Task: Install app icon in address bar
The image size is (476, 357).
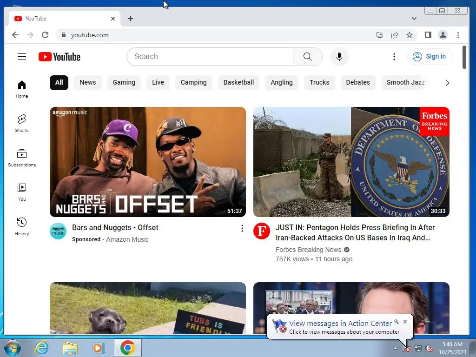Action: 379,35
